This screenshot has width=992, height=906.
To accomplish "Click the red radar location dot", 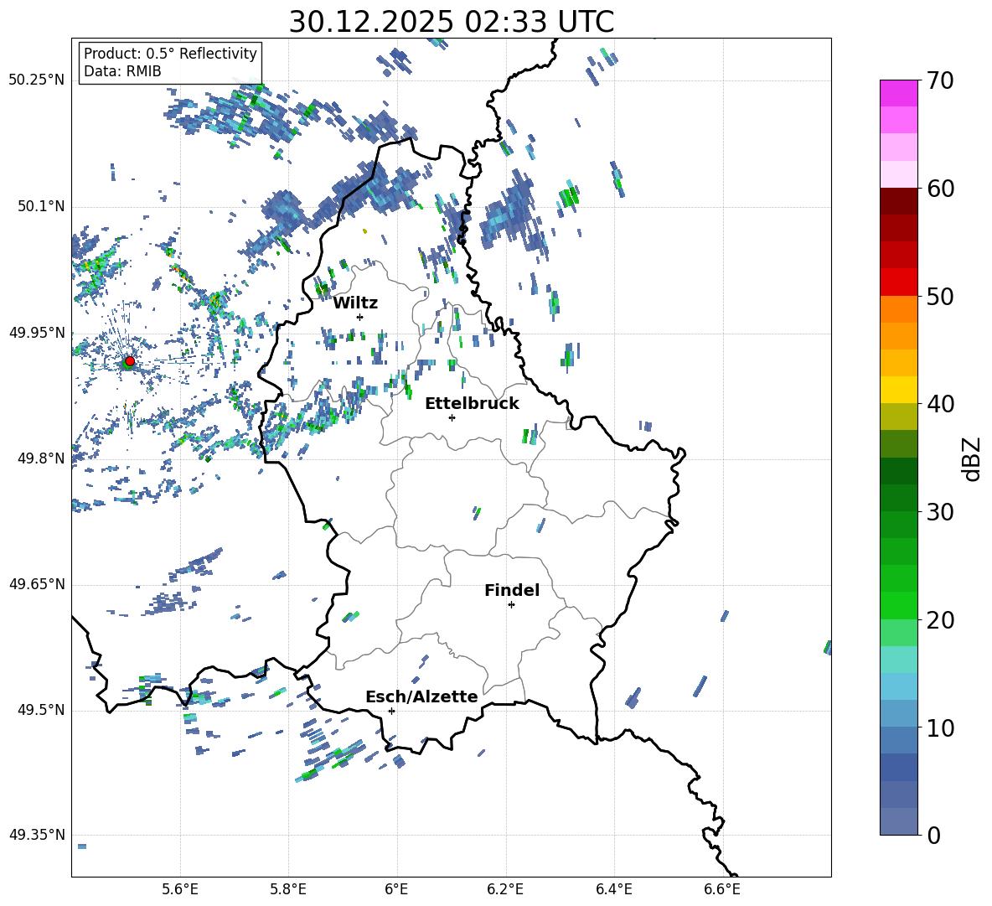I will (130, 361).
